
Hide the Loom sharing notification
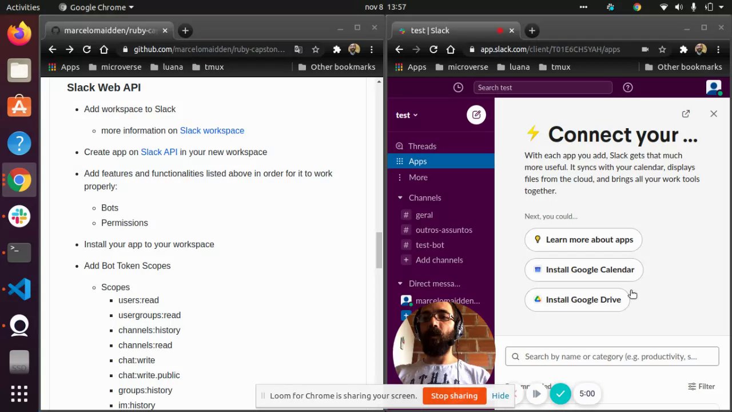click(x=500, y=396)
